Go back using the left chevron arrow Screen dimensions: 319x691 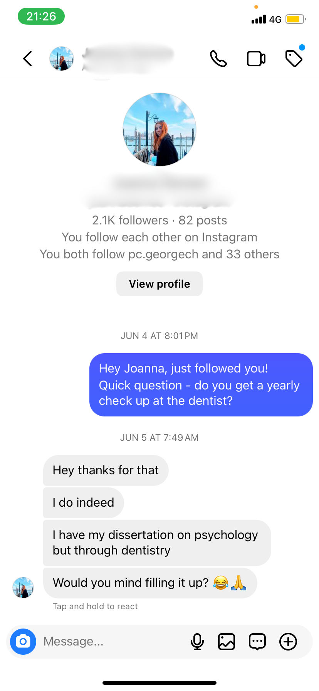(x=27, y=59)
